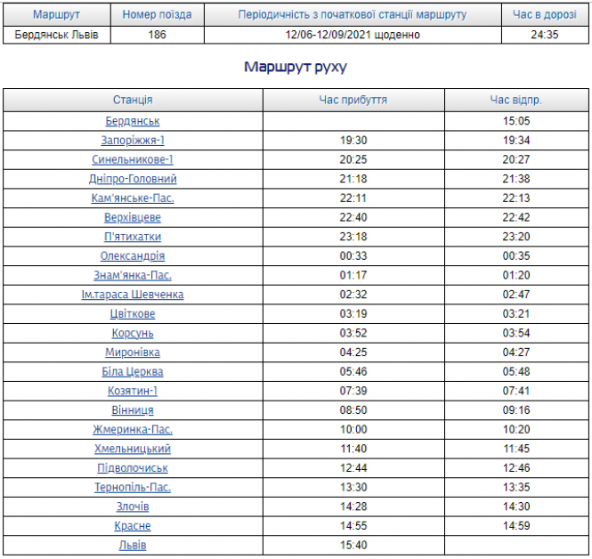
Task: Click the Корсунь station link
Action: click(x=133, y=333)
